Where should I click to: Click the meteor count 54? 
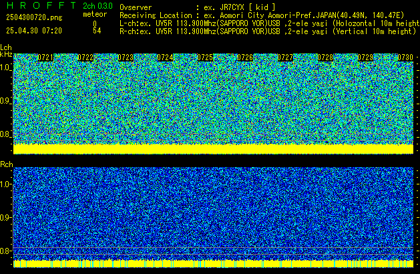coord(97,31)
